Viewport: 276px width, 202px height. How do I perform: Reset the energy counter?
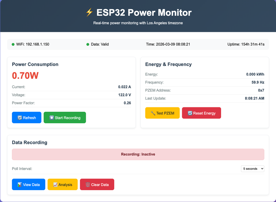coord(201,113)
